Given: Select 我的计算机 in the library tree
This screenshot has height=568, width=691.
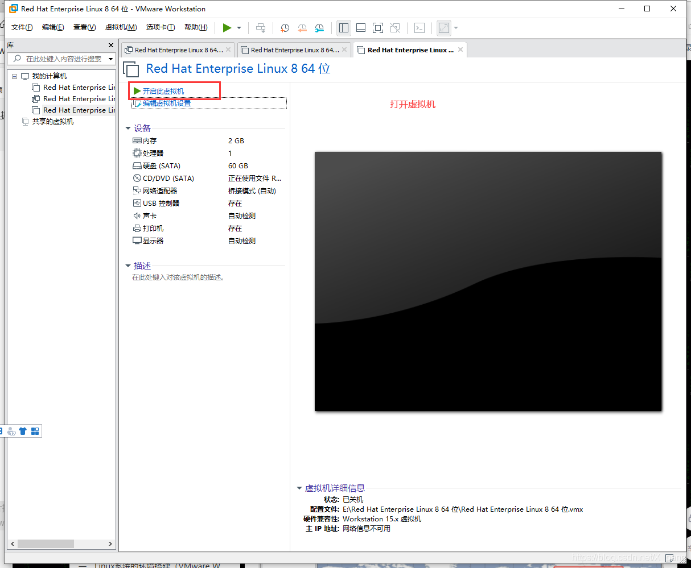Looking at the screenshot, I should click(x=49, y=76).
